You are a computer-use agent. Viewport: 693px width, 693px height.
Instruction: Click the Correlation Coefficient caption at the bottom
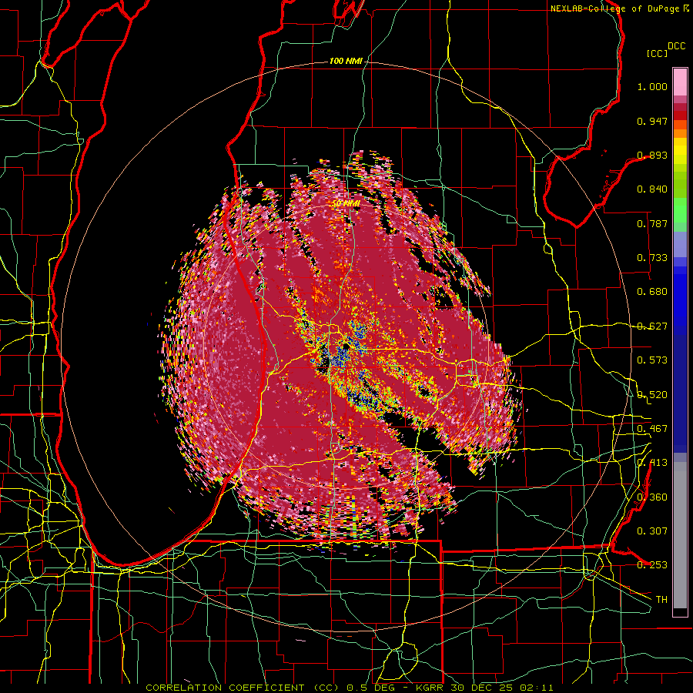[x=349, y=688]
